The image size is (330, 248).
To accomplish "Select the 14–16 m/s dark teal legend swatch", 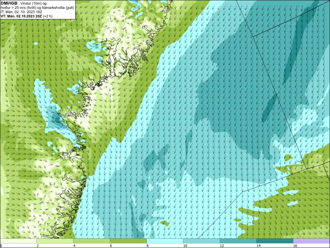I will (275, 241).
